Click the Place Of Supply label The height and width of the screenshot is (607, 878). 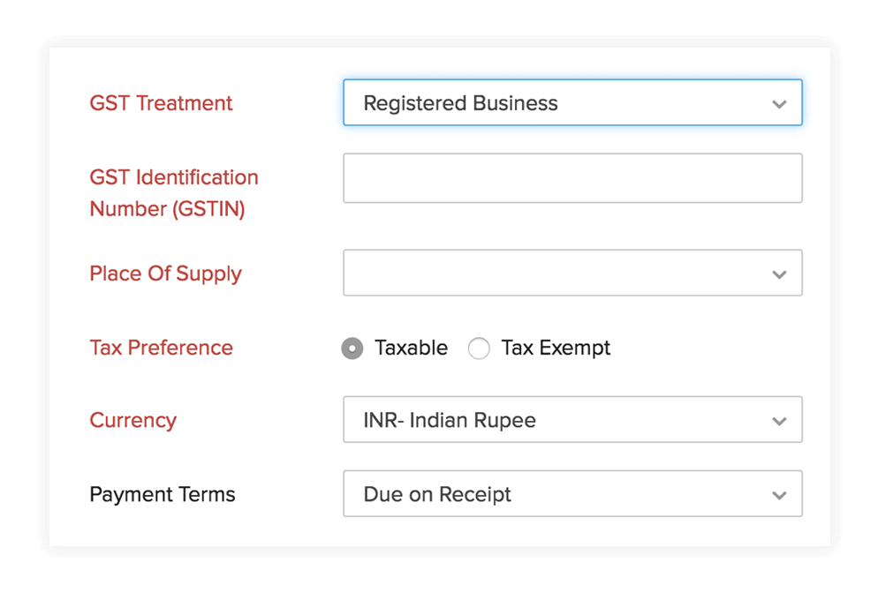(165, 274)
